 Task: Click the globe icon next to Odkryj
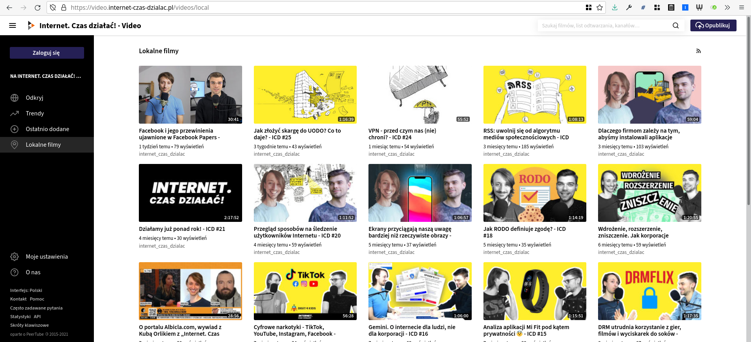point(14,98)
